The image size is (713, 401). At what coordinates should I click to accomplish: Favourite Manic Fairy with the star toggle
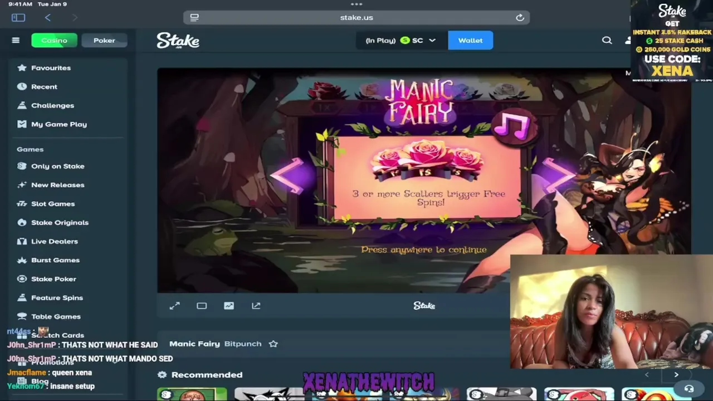273,344
